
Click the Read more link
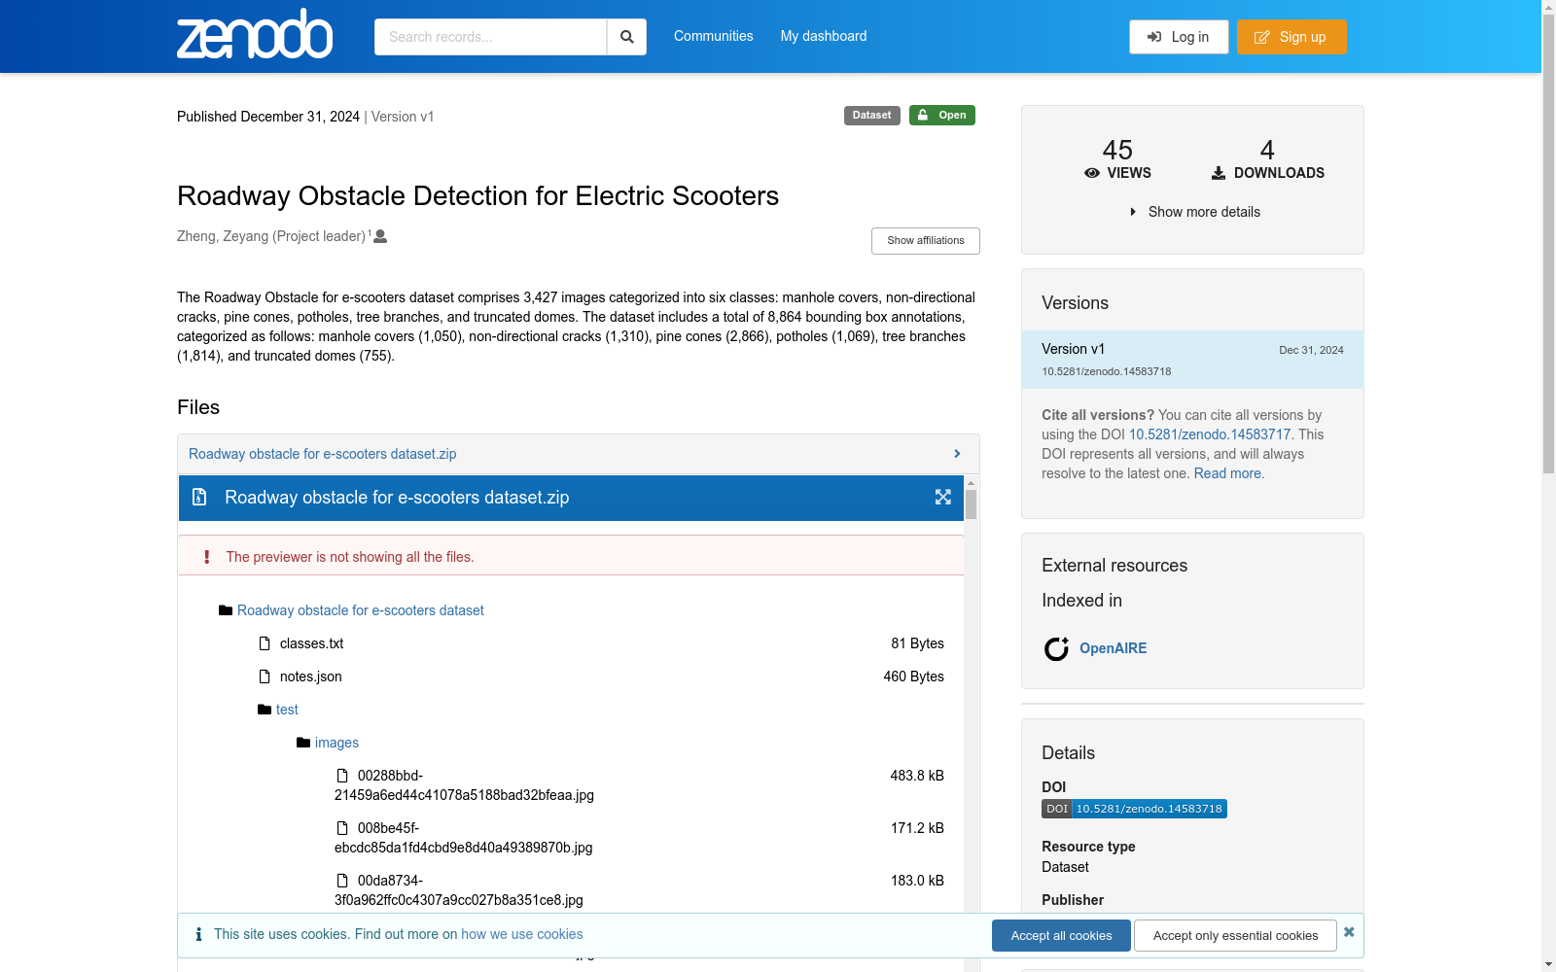(1227, 473)
